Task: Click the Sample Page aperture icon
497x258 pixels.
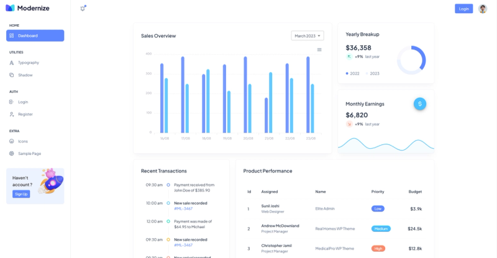Action: pos(12,154)
